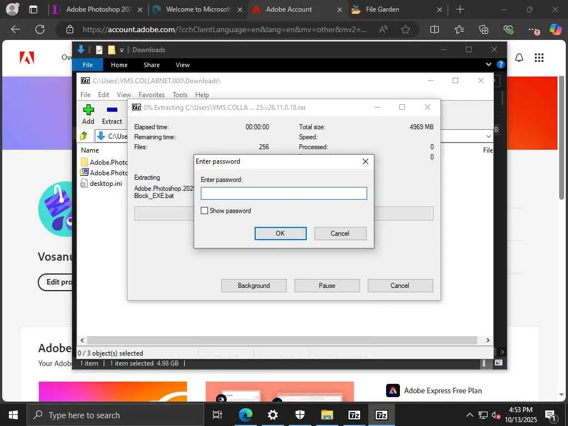Show hidden system tray icons
The height and width of the screenshot is (426, 568).
click(469, 415)
